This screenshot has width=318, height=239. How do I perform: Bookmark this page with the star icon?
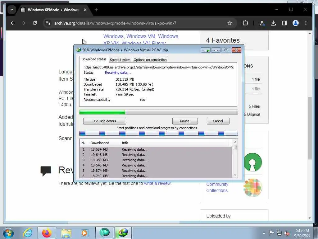[229, 23]
